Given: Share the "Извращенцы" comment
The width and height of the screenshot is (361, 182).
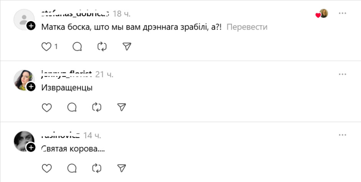Looking at the screenshot, I should pyautogui.click(x=121, y=107).
